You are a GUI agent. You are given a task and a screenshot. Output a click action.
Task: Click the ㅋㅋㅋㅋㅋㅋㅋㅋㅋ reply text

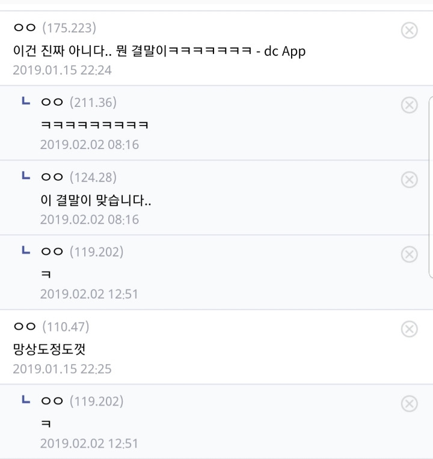click(x=94, y=125)
